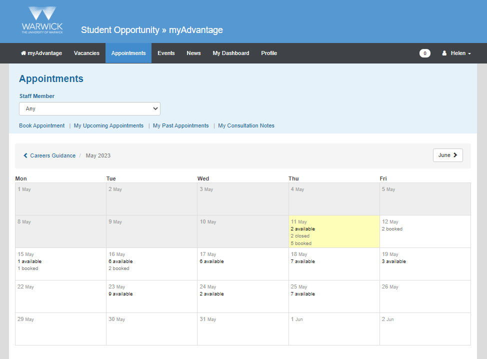Open the Helen user account menu
Screen dimensions: 487x359
456,53
